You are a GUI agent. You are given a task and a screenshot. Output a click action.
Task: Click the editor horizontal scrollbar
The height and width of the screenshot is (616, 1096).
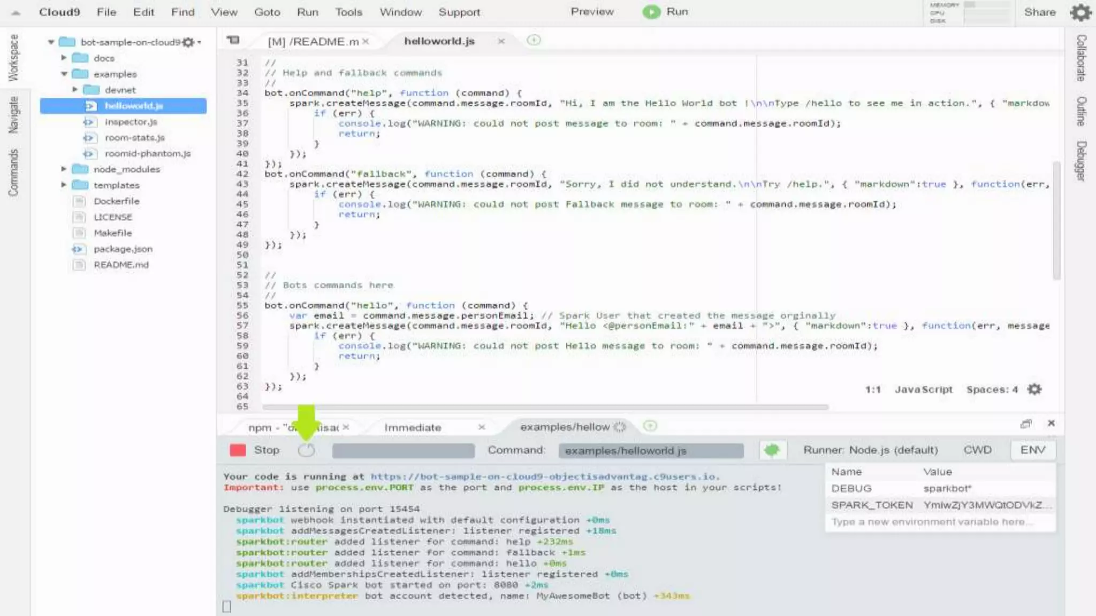pyautogui.click(x=545, y=407)
